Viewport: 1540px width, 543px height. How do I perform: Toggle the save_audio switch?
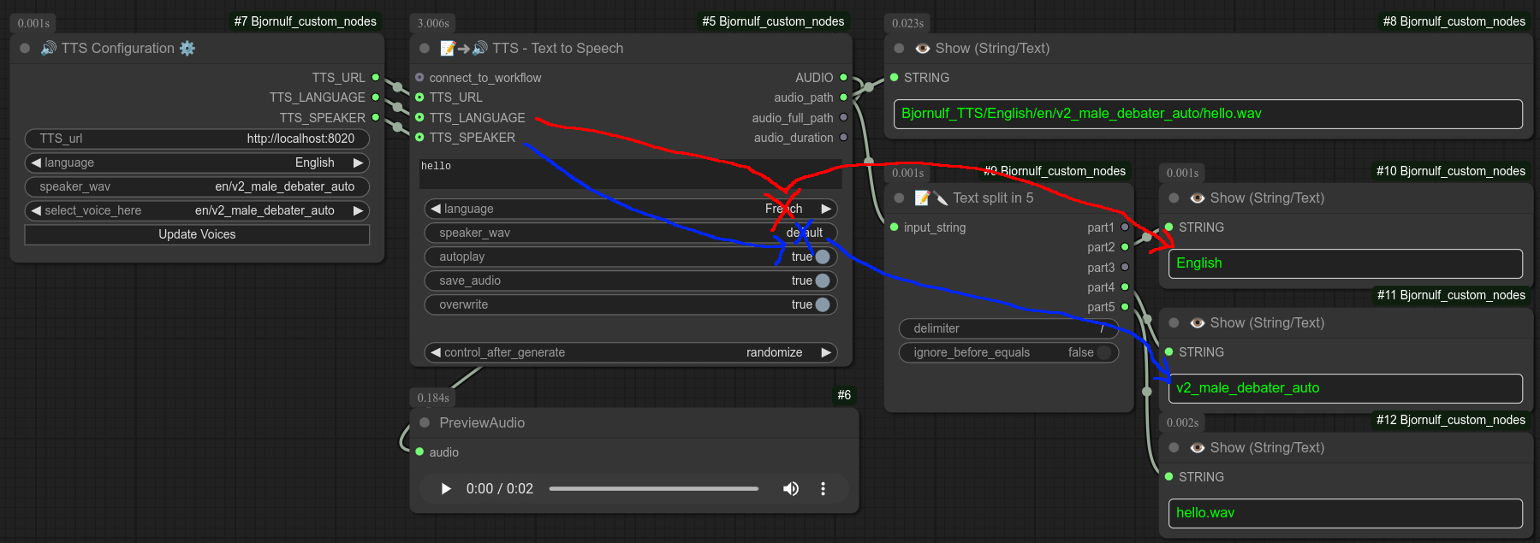click(822, 280)
